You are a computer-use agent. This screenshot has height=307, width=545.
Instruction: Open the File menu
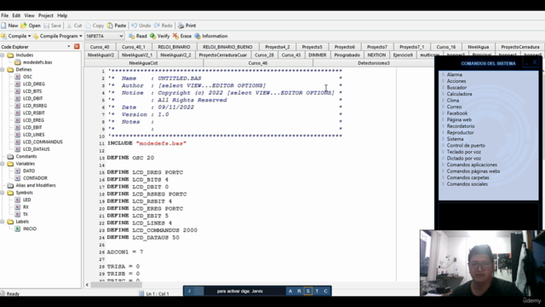[x=4, y=15]
